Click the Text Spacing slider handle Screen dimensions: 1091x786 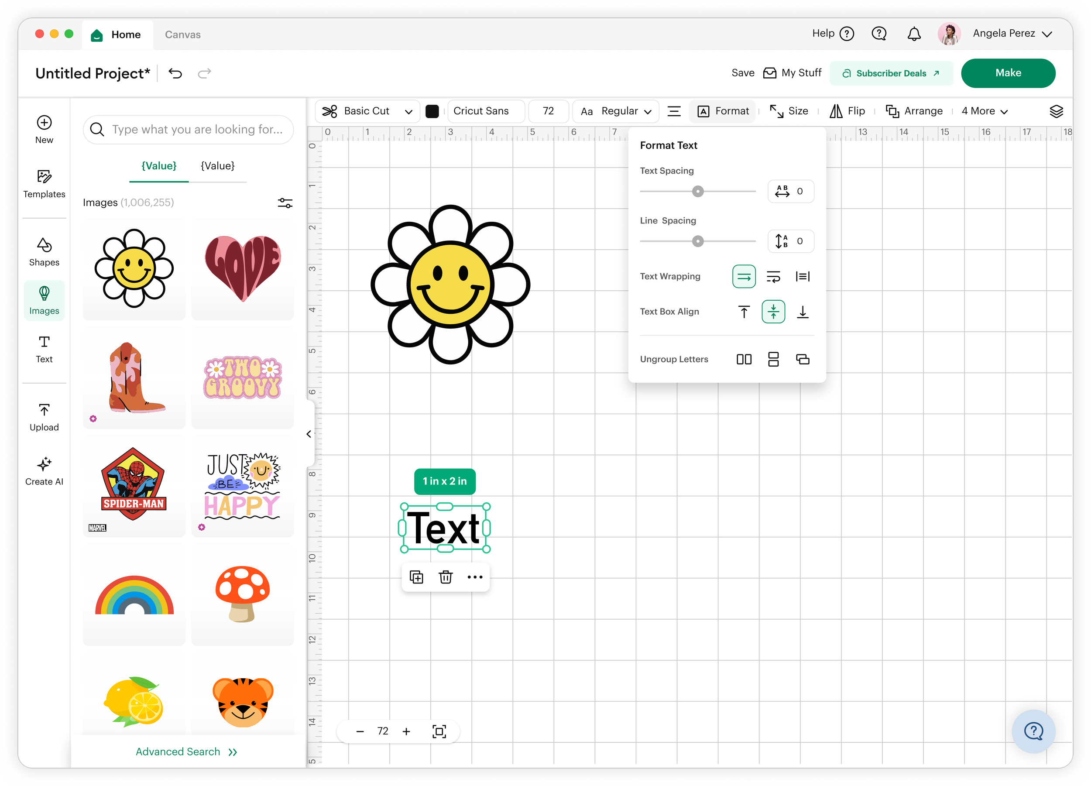click(x=697, y=192)
